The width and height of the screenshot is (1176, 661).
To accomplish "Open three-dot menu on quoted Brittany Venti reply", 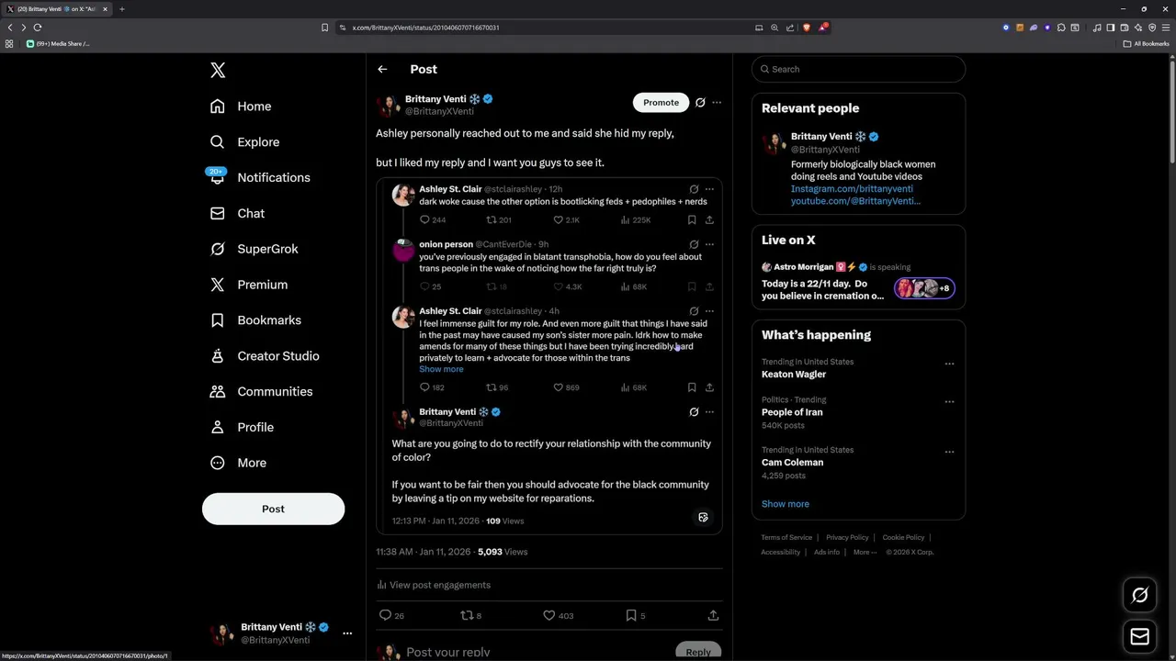I will (x=709, y=412).
